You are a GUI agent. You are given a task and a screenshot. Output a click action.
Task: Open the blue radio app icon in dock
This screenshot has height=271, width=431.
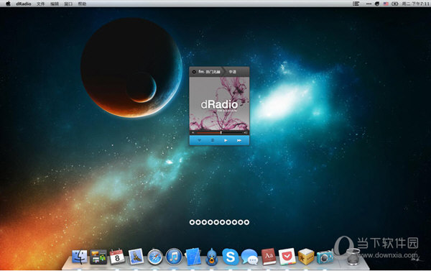tap(325, 257)
